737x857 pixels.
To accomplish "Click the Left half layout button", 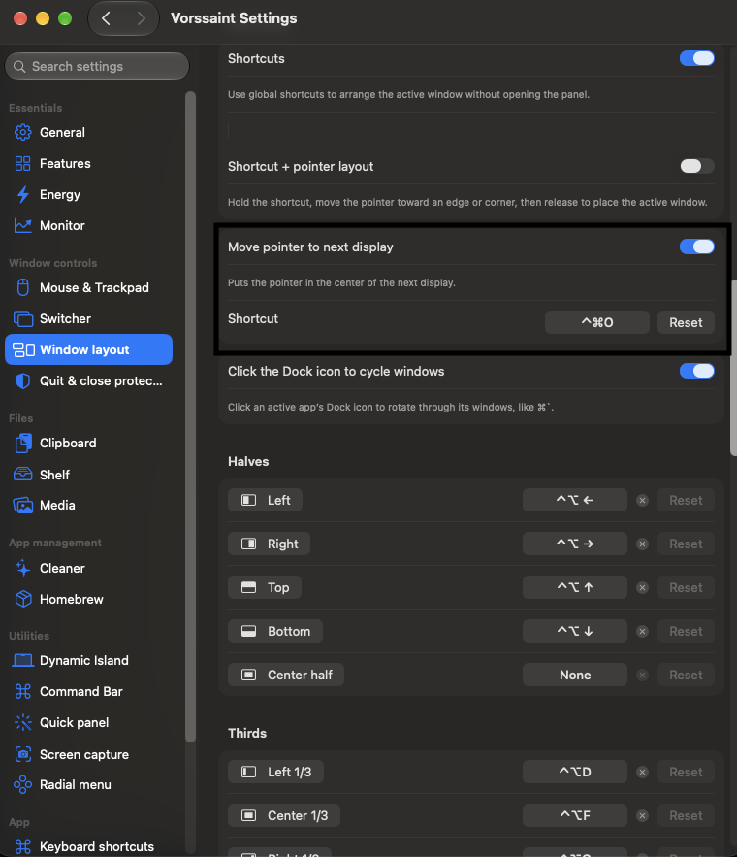I will (x=266, y=500).
